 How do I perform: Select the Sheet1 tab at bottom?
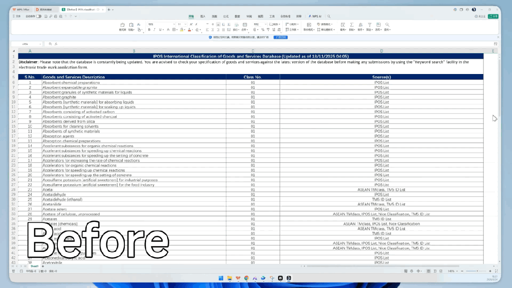coord(33,266)
